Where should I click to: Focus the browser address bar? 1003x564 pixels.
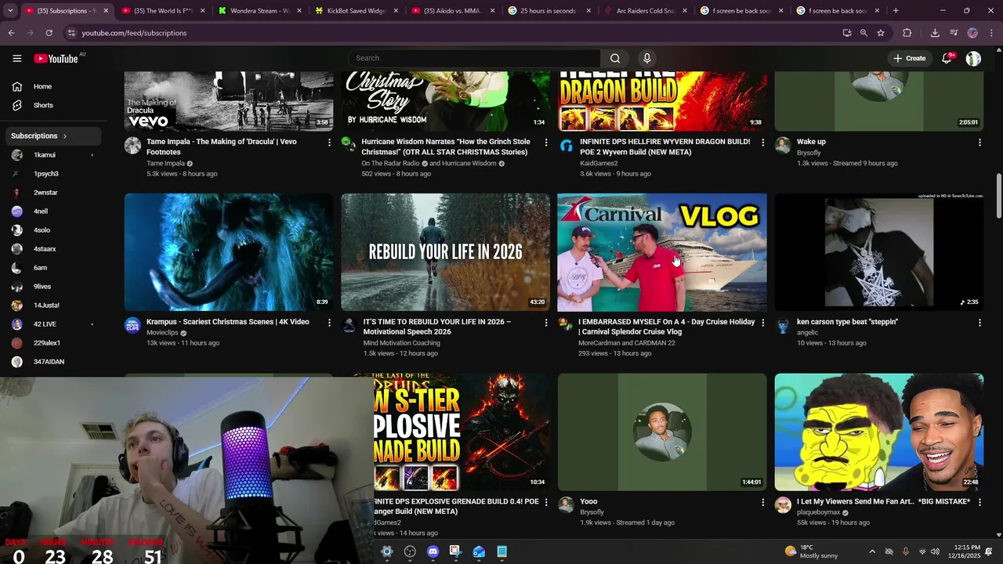click(454, 33)
